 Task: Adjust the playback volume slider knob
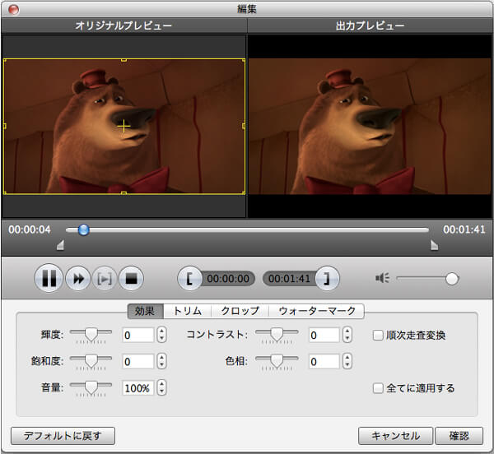pyautogui.click(x=452, y=279)
